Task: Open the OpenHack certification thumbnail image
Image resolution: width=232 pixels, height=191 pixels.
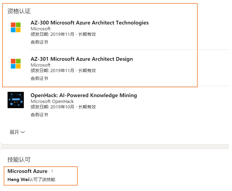Action: pyautogui.click(x=16, y=100)
